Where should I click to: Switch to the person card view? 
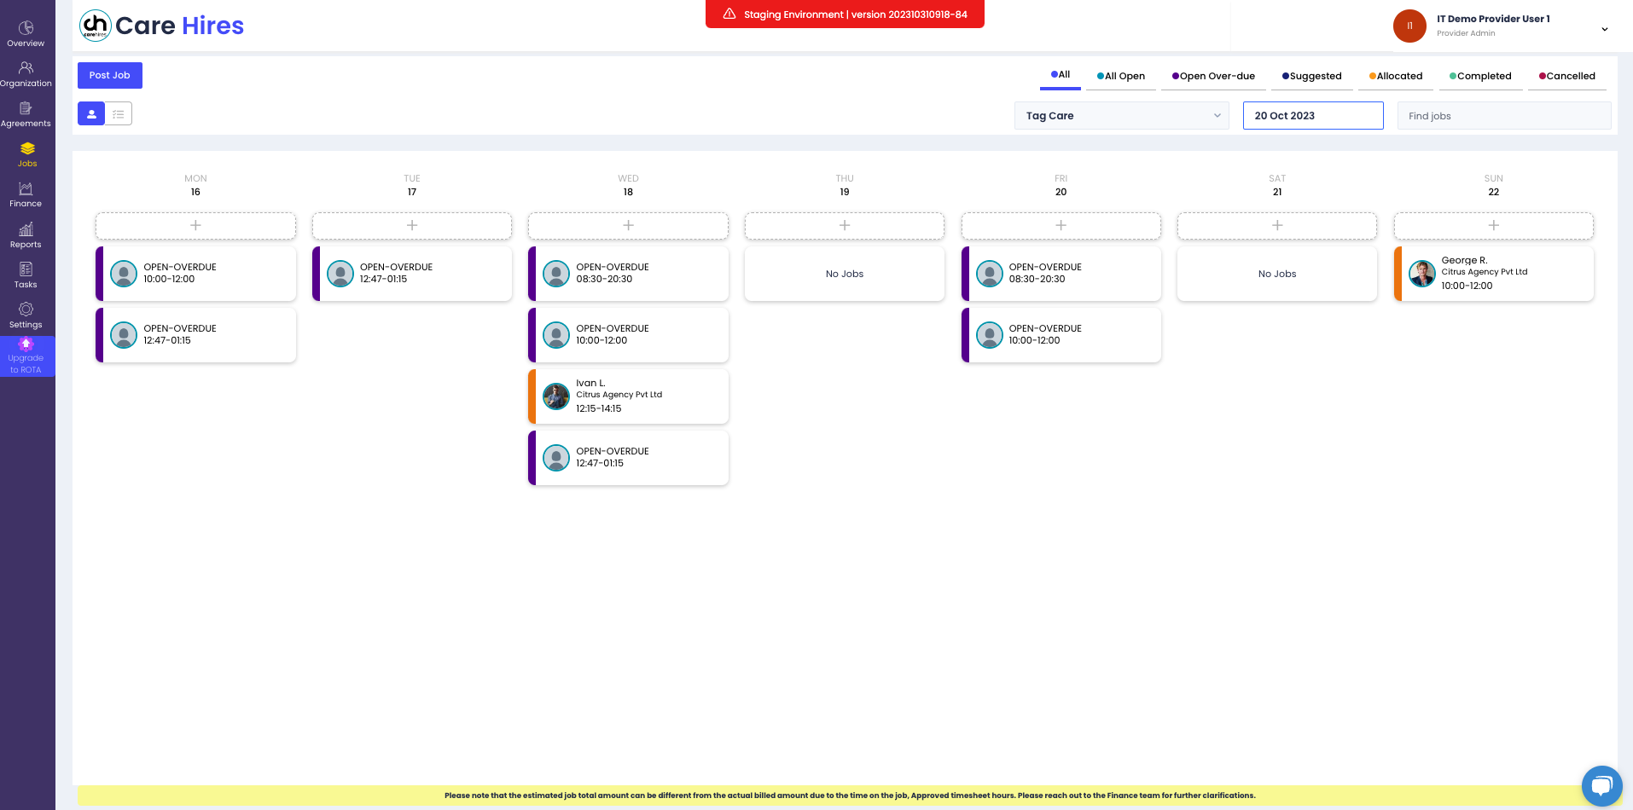[91, 113]
